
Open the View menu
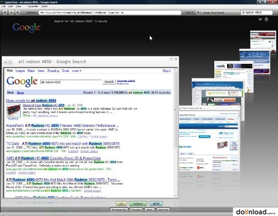pos(18,6)
